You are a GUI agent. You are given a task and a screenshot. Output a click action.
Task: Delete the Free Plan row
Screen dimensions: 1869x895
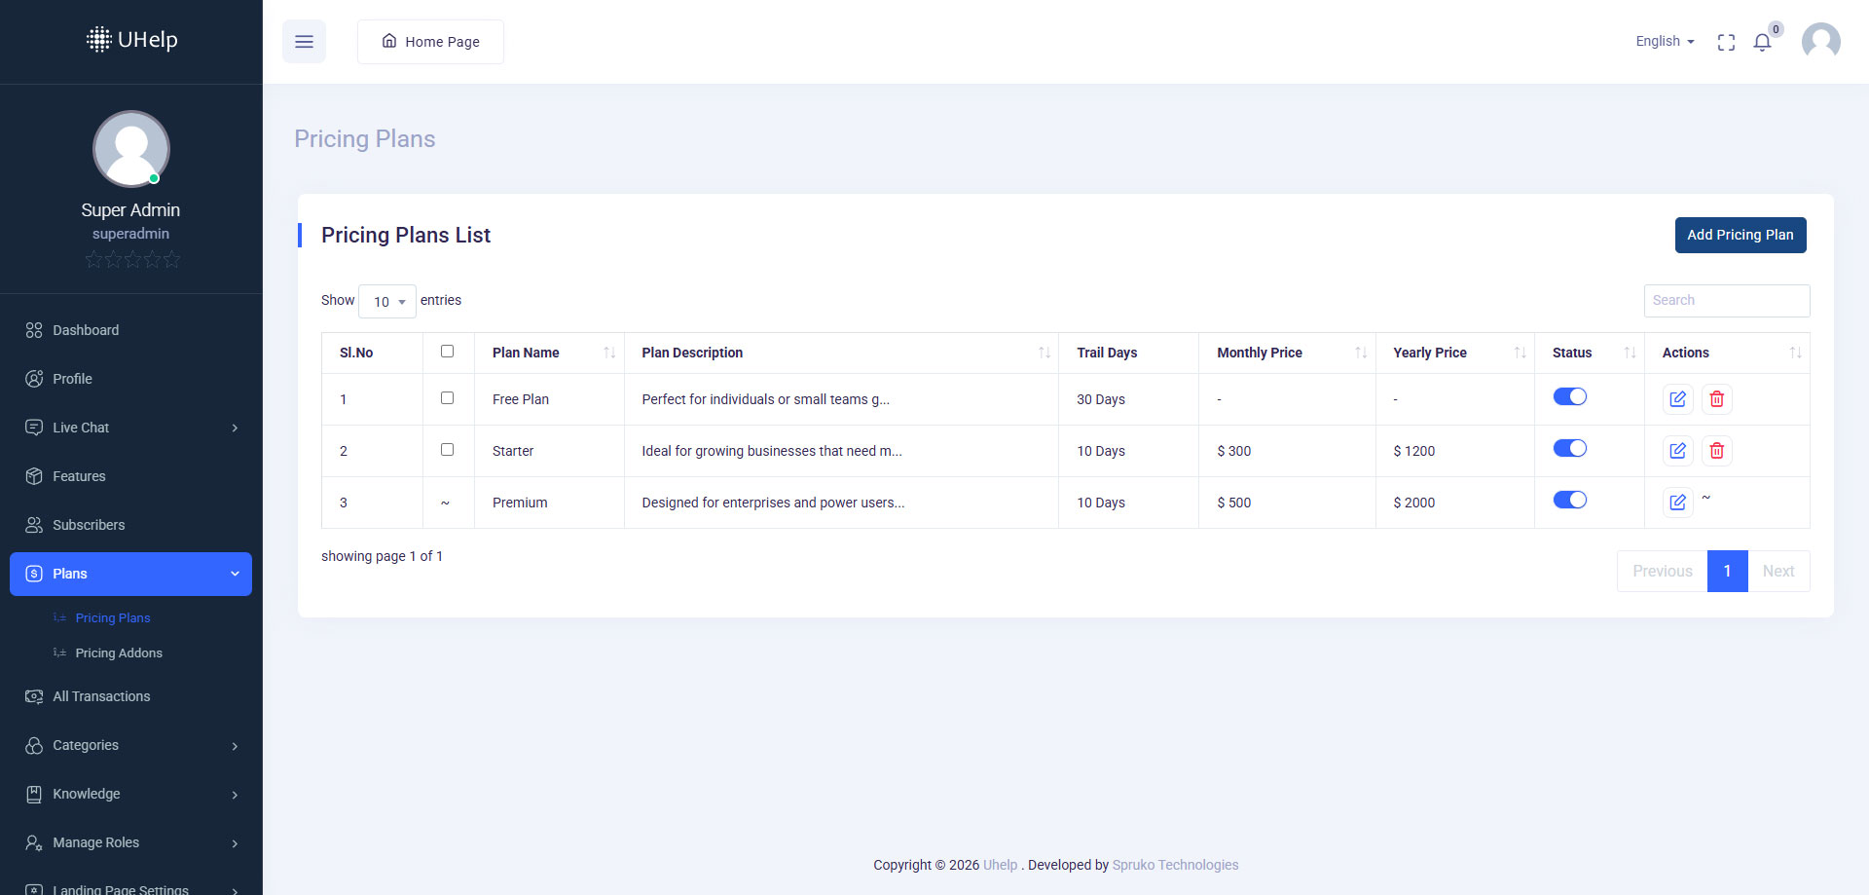point(1716,399)
